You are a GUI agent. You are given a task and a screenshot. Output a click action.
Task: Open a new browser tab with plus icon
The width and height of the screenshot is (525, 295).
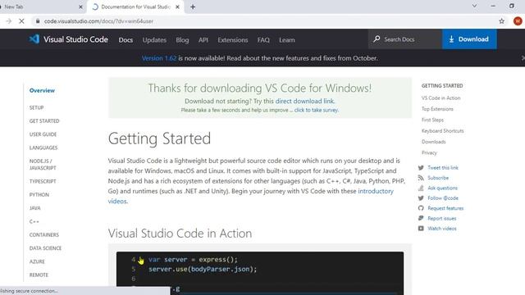click(x=193, y=7)
